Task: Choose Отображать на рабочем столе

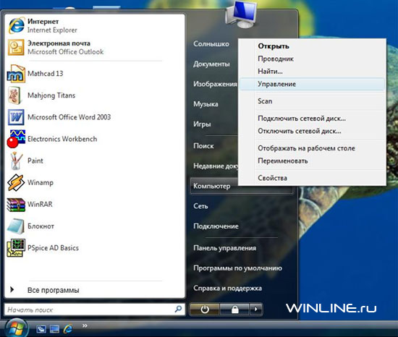Action: pos(312,148)
